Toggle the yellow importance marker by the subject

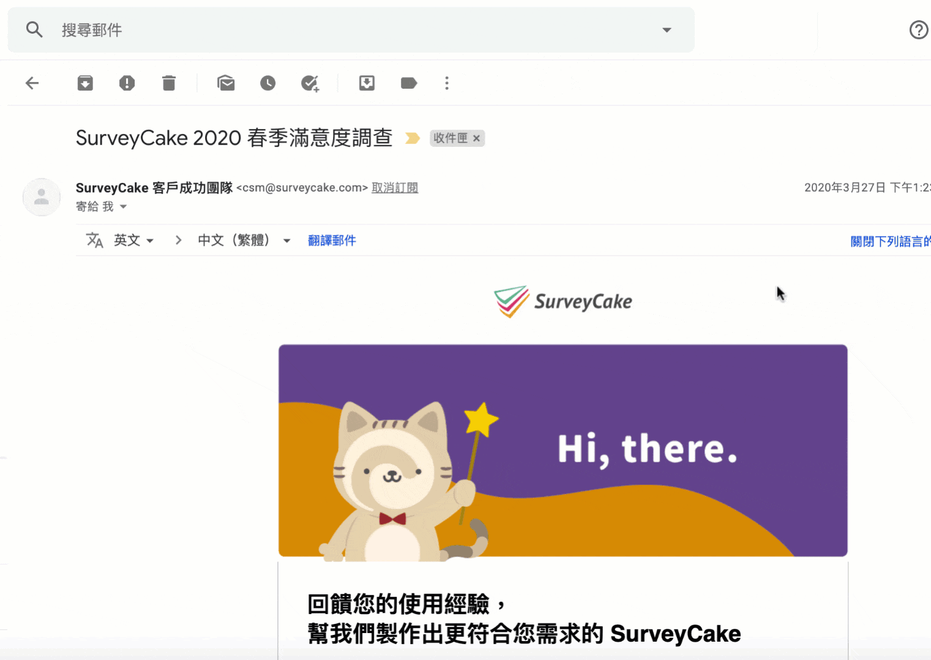[x=413, y=138]
